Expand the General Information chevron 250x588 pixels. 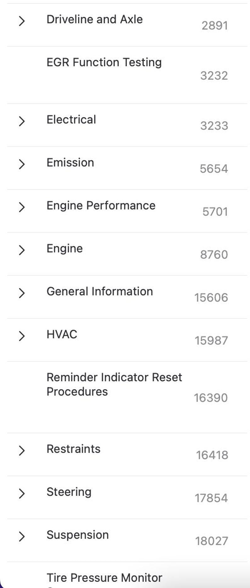click(x=21, y=293)
